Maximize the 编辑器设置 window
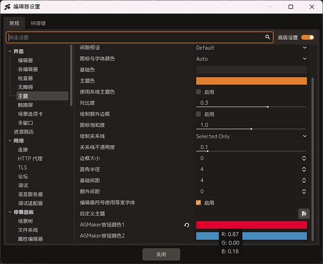 click(291, 7)
